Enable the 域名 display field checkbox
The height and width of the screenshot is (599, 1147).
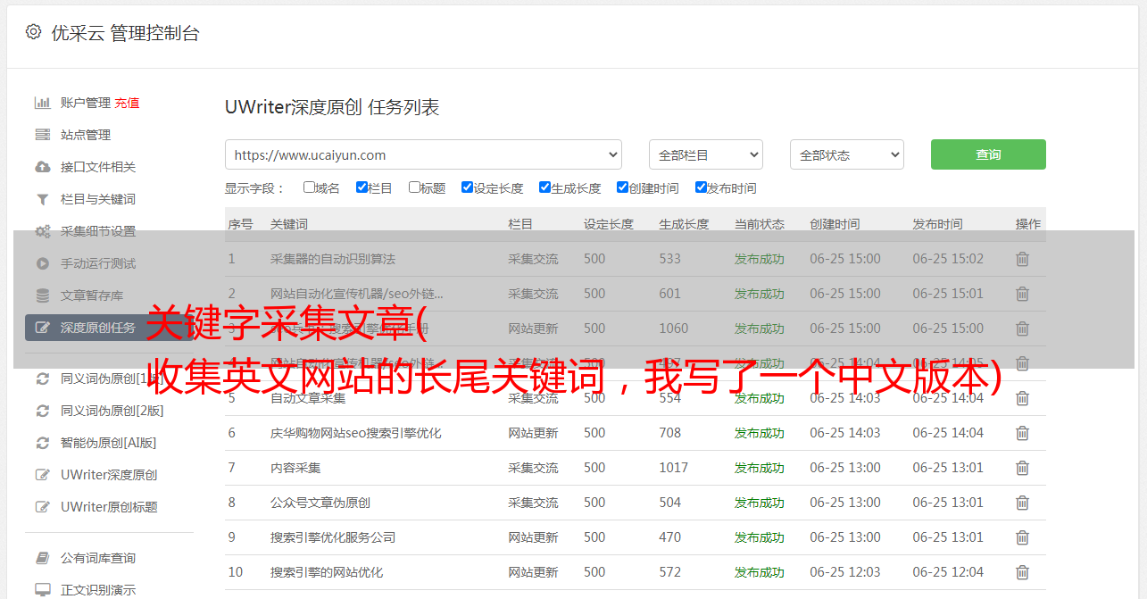point(309,187)
